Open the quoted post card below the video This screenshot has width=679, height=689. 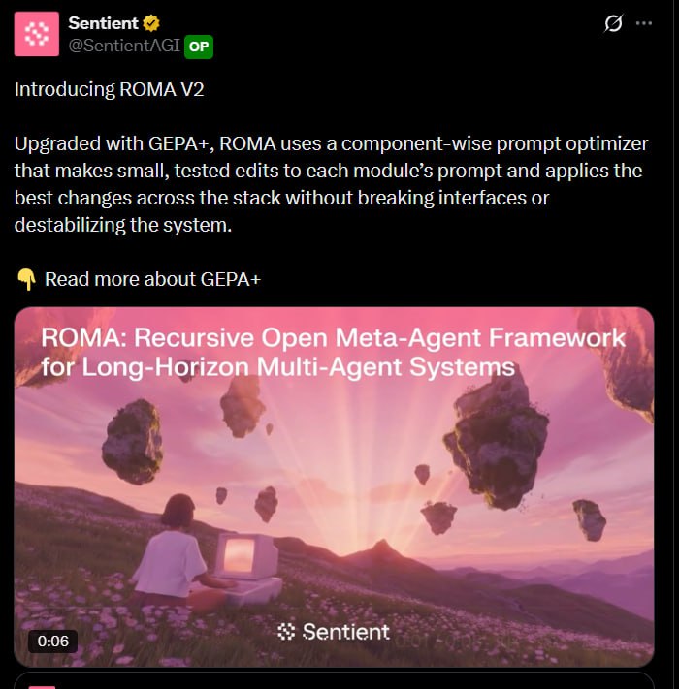(335, 680)
